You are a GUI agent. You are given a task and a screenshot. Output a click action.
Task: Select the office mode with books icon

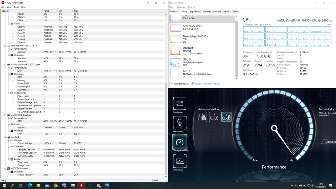[x=202, y=117]
